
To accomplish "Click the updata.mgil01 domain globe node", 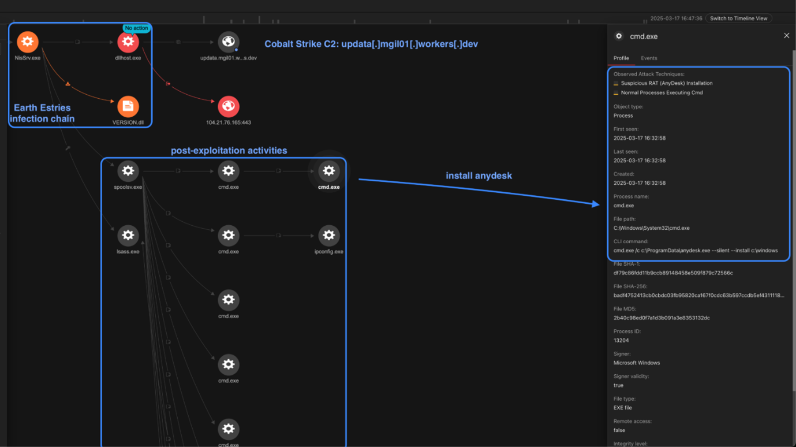I will 228,42.
